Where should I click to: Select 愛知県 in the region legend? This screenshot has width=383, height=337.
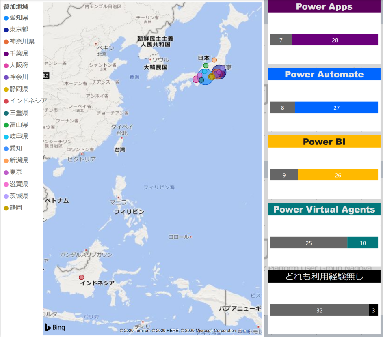(x=16, y=17)
